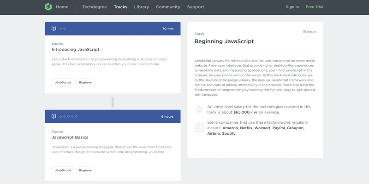369x184 pixels.
Task: Click the Track label above Beginning JavaScript
Action: pos(199,34)
